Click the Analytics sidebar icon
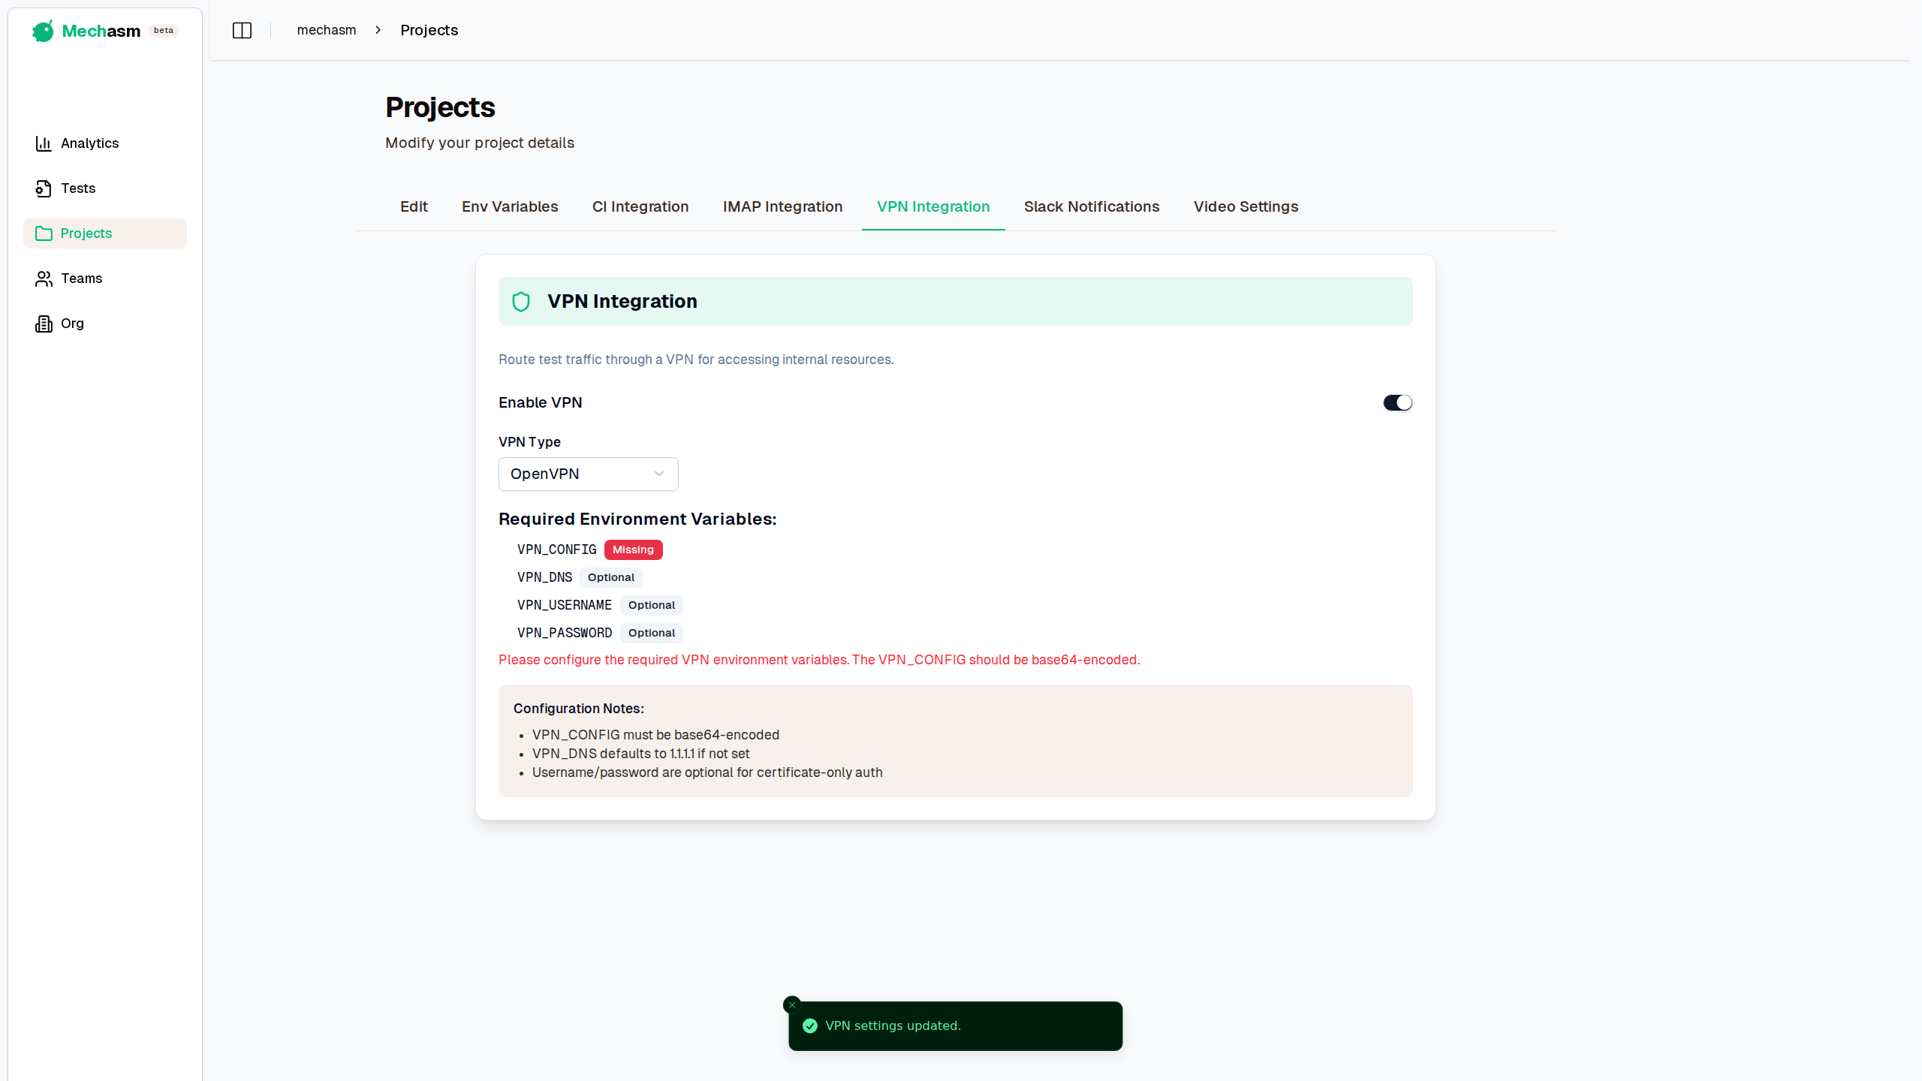 click(x=44, y=143)
